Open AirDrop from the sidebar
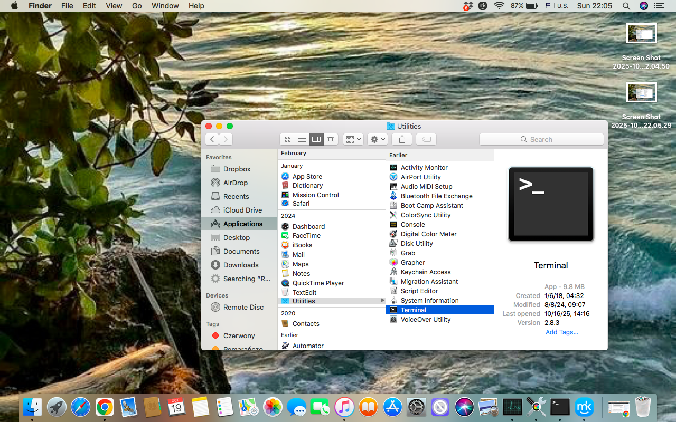 [x=237, y=183]
